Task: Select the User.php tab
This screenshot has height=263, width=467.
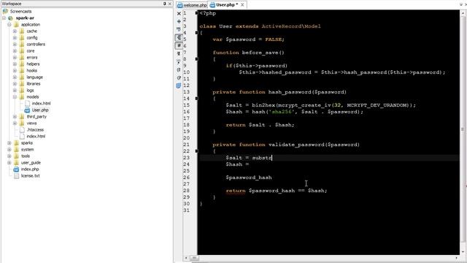Action: pos(227,5)
